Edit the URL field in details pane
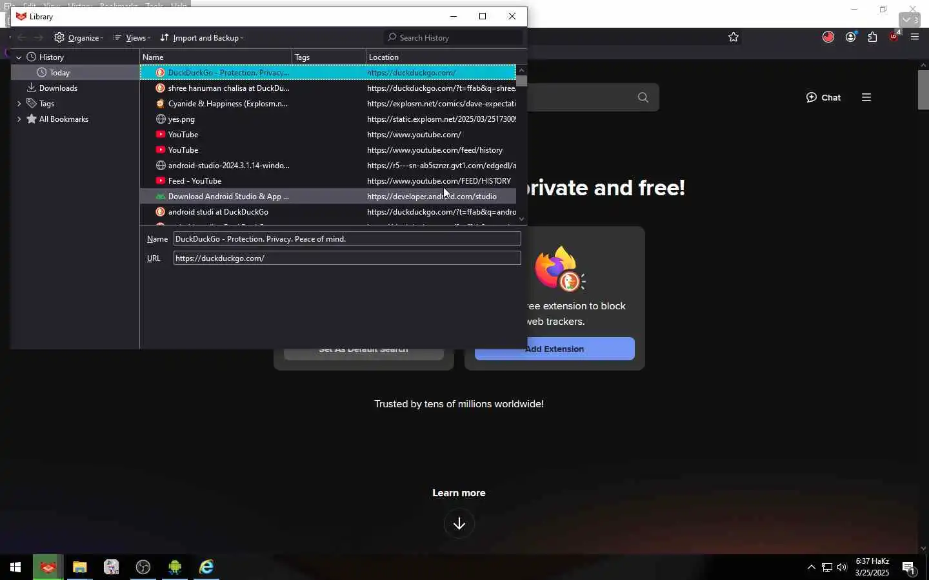929x580 pixels. [347, 258]
